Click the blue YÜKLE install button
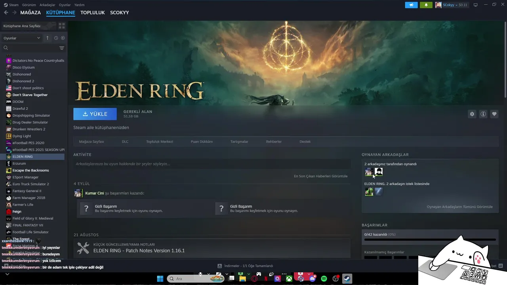This screenshot has height=285, width=507. pyautogui.click(x=95, y=114)
